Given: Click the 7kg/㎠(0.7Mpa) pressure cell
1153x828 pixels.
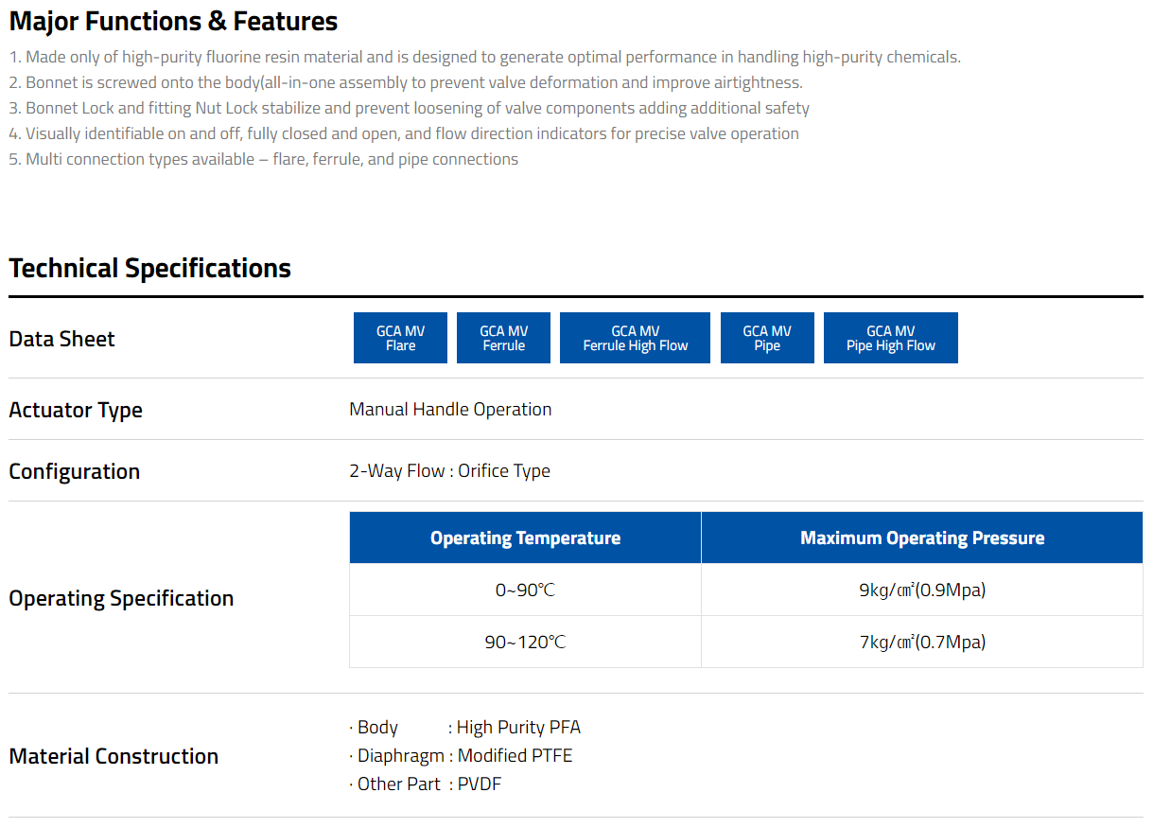Looking at the screenshot, I should (922, 642).
